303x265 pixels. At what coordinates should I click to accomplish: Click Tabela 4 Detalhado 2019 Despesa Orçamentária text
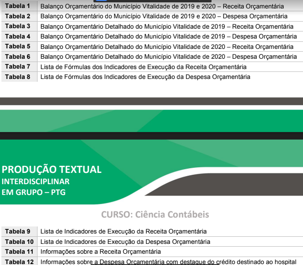(x=168, y=37)
